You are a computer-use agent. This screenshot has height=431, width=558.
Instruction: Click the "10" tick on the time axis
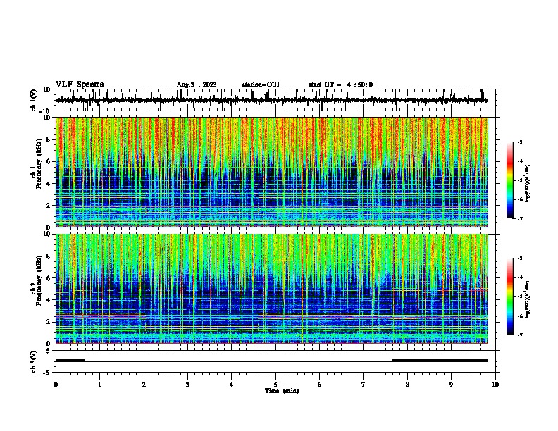tap(495, 385)
